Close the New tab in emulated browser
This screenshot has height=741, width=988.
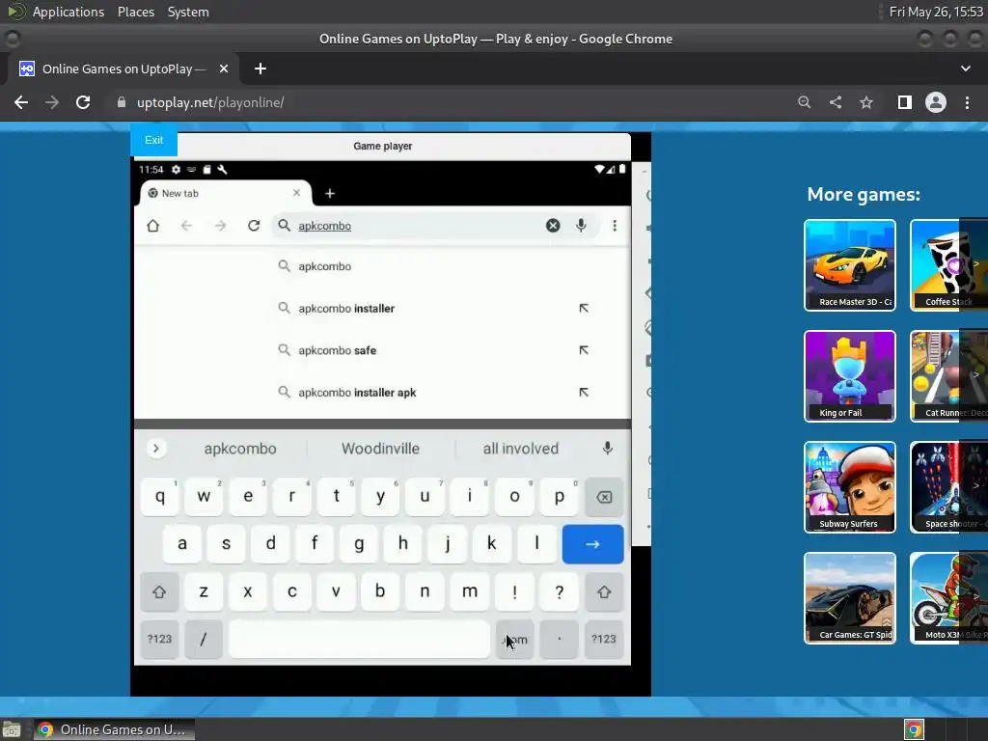(x=297, y=193)
